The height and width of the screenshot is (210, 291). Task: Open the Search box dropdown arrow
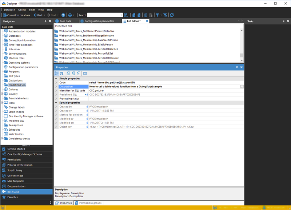(x=121, y=15)
